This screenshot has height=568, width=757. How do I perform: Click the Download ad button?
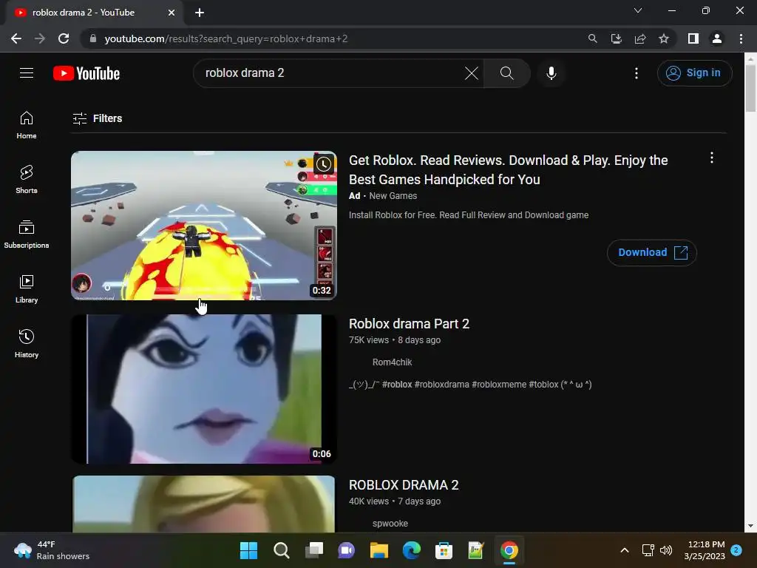click(x=652, y=253)
